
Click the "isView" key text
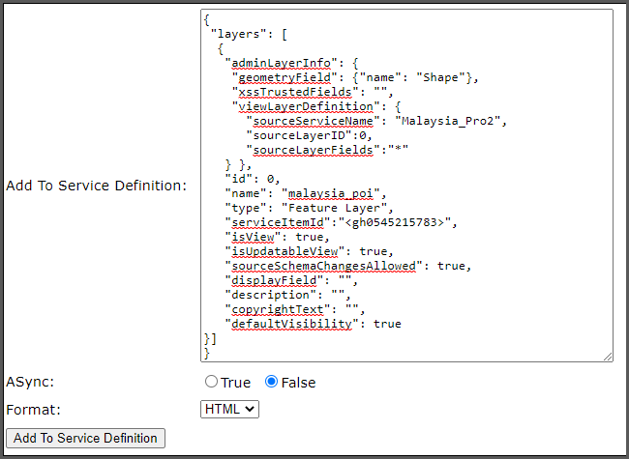(253, 237)
